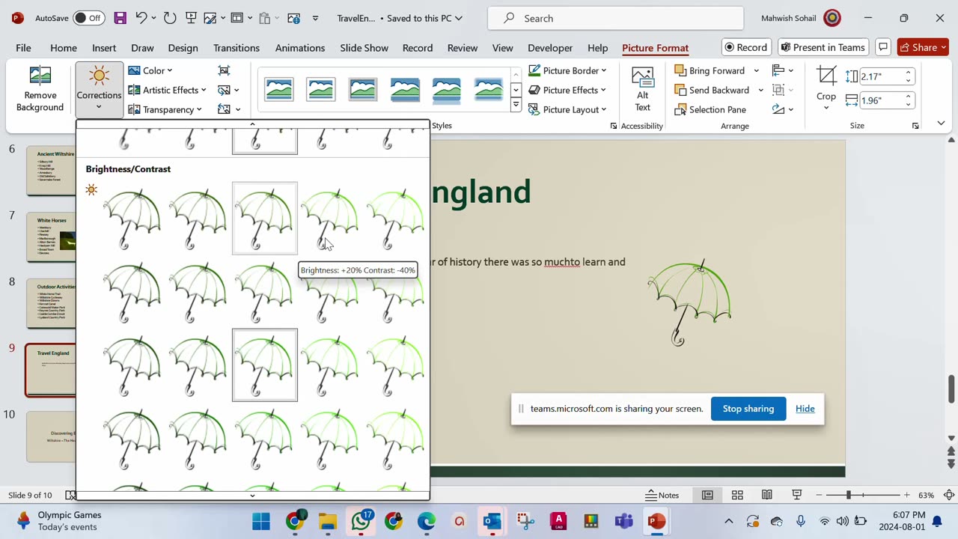Click the Reset Picture icon
The width and height of the screenshot is (958, 539).
pos(224,109)
